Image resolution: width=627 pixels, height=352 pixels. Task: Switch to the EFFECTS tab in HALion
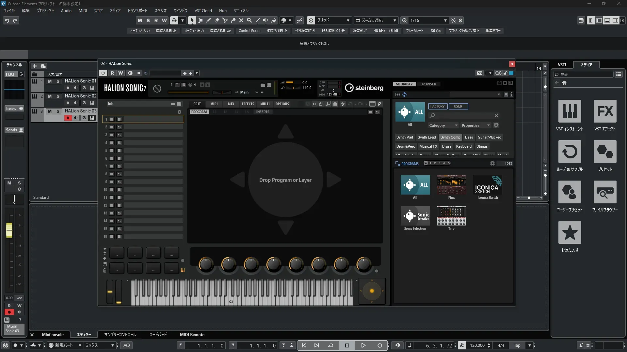[x=248, y=104]
